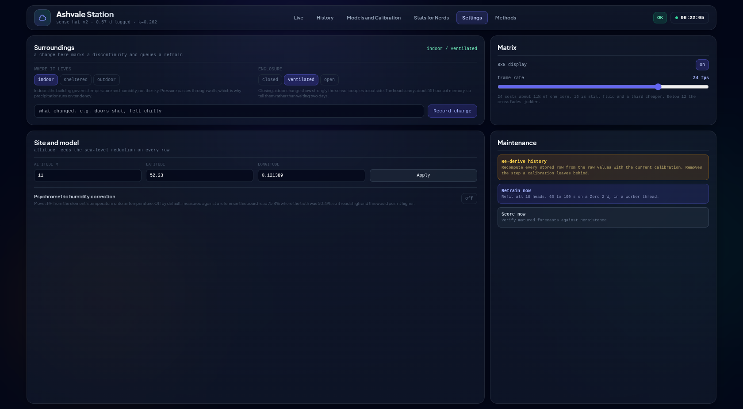Click the frame rate slider handle

[x=658, y=87]
